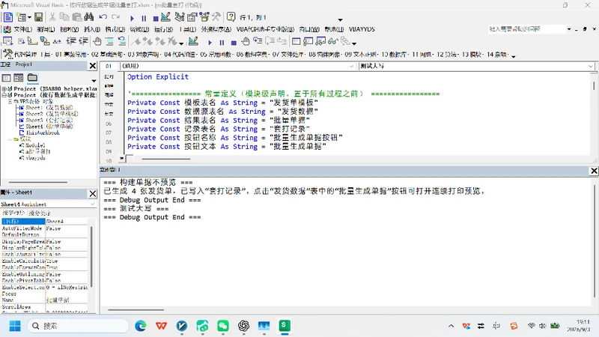The width and height of the screenshot is (599, 337).
Task: Open Immediate Window icon in debug toolbar
Action: point(308,41)
